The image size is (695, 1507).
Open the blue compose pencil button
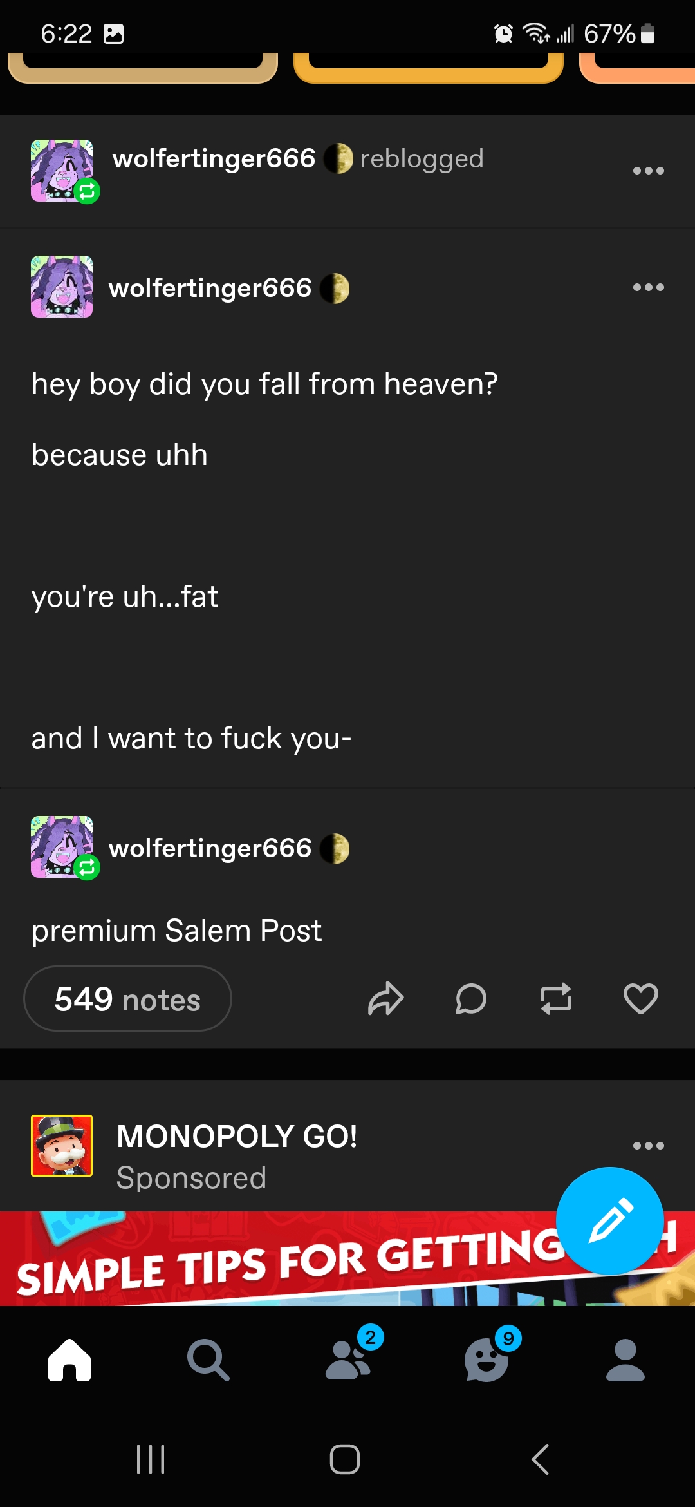tap(610, 1220)
